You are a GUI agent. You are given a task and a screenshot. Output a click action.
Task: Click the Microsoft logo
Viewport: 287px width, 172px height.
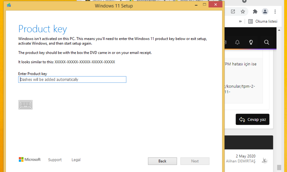pyautogui.click(x=29, y=160)
